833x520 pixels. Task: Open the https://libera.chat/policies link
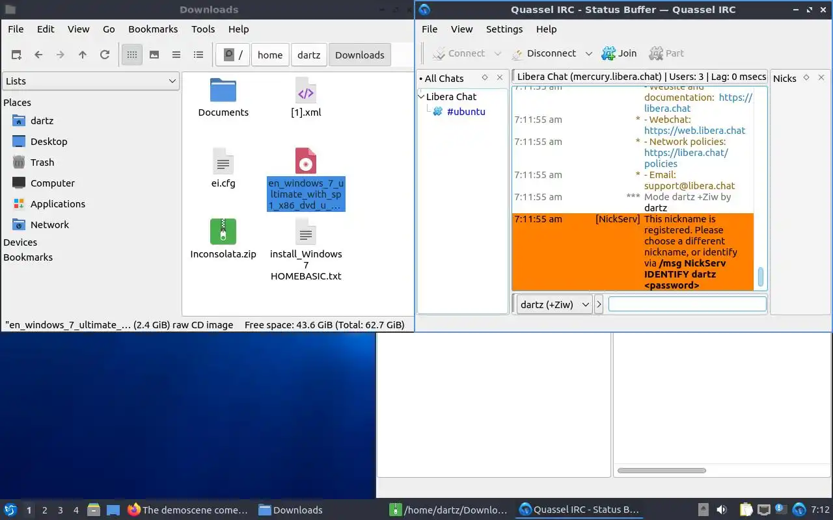pos(686,158)
